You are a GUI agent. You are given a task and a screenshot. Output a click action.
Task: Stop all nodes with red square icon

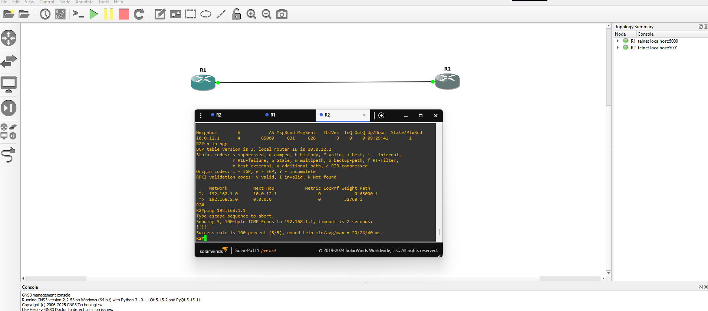pos(124,14)
